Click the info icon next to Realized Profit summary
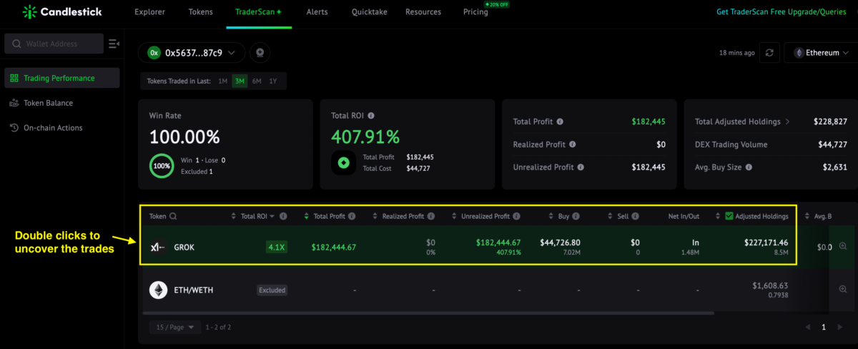This screenshot has height=349, width=858. (572, 144)
